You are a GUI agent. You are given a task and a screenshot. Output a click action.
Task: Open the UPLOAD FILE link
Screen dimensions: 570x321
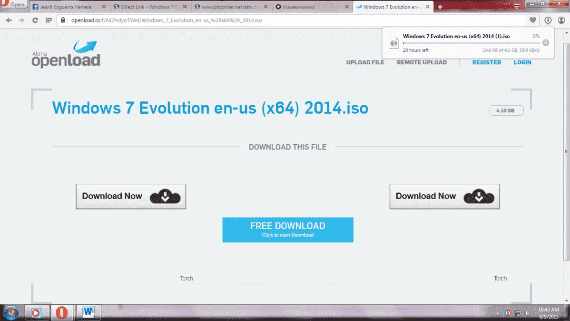pyautogui.click(x=365, y=62)
